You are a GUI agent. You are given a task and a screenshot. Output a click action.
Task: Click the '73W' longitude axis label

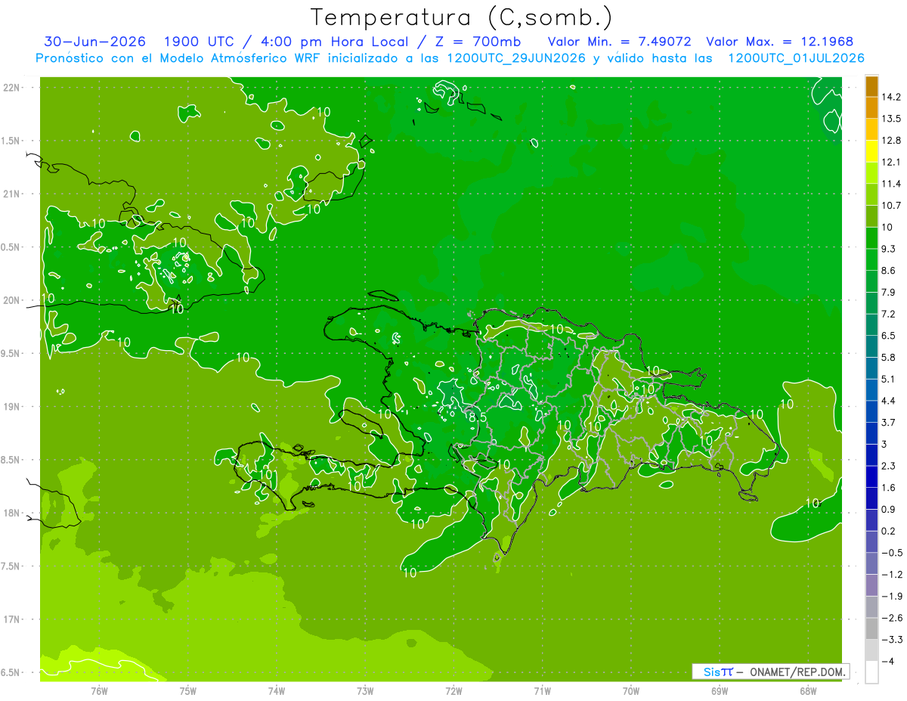pyautogui.click(x=365, y=690)
